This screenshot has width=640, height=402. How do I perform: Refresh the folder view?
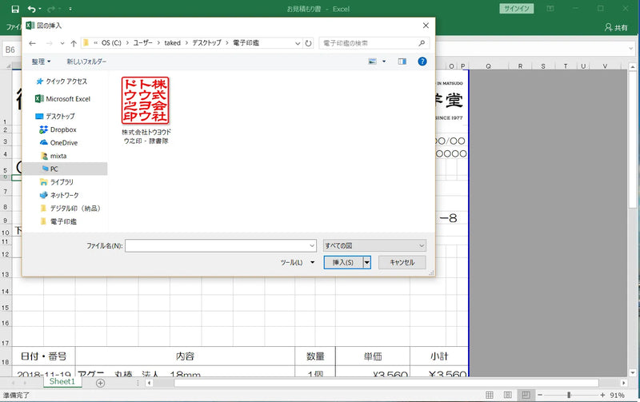pyautogui.click(x=308, y=43)
